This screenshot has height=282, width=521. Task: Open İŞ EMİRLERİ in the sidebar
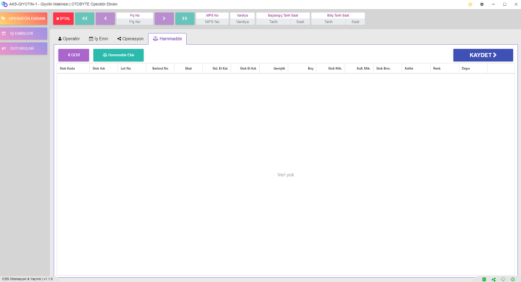coord(24,33)
